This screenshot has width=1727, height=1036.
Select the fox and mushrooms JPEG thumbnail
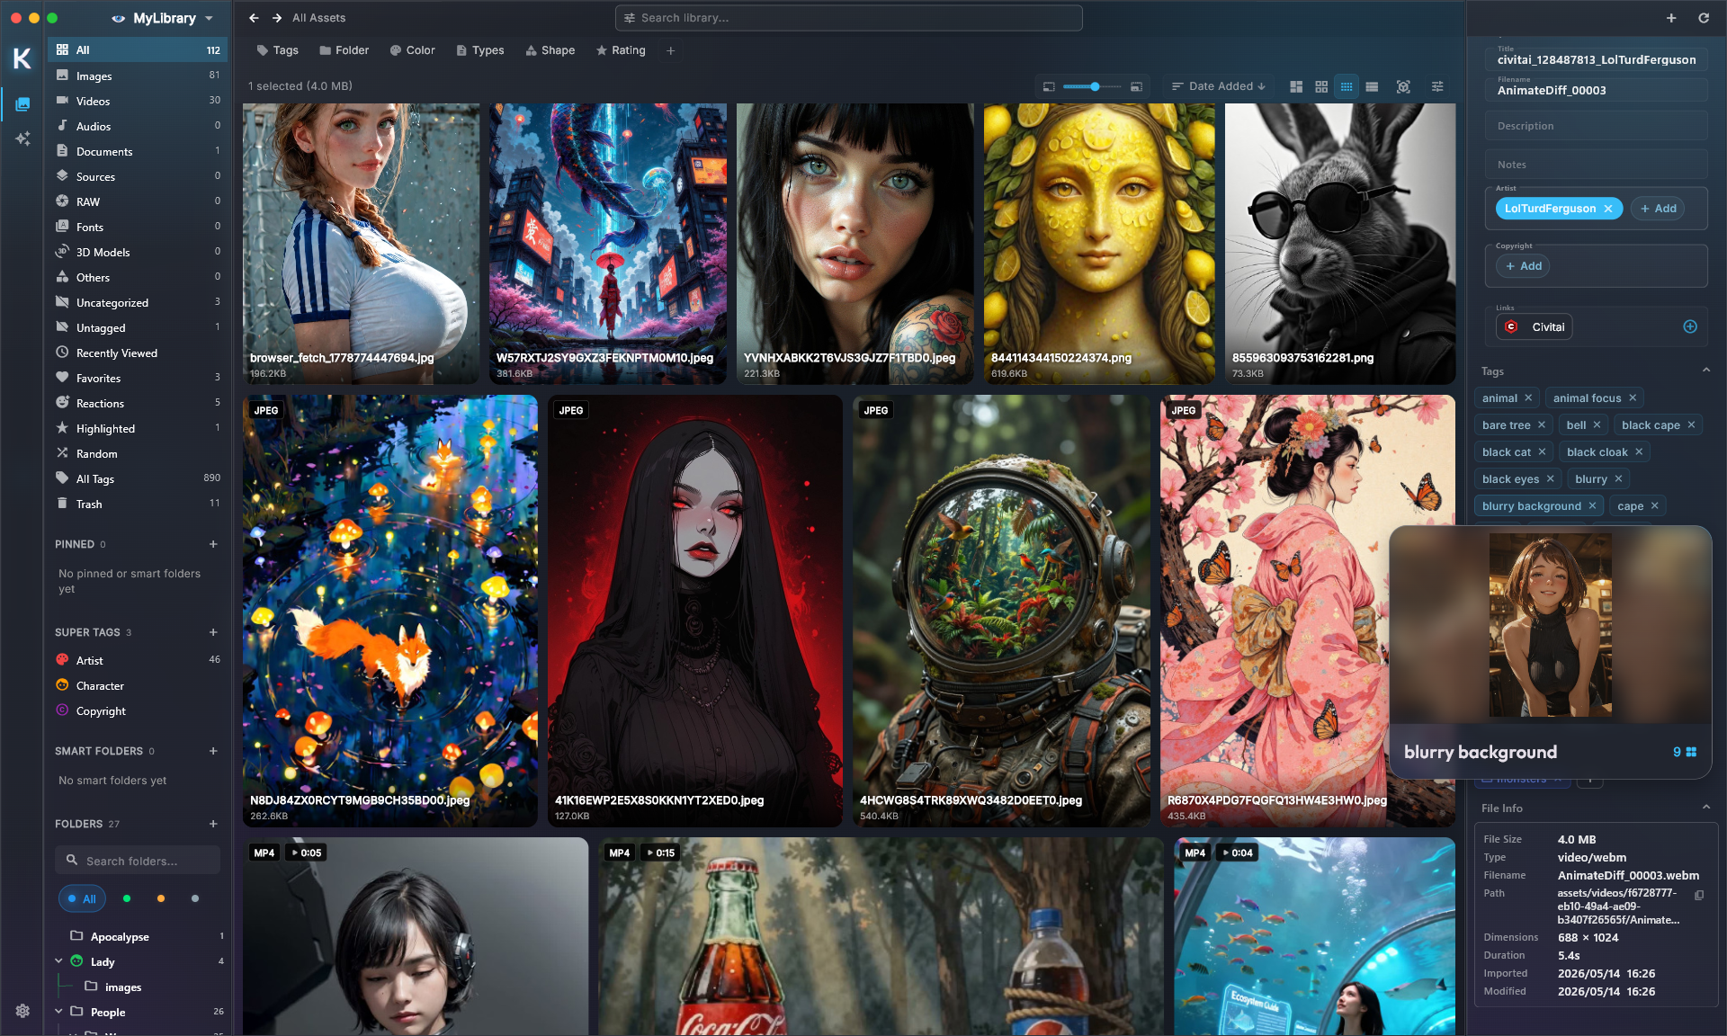point(390,611)
